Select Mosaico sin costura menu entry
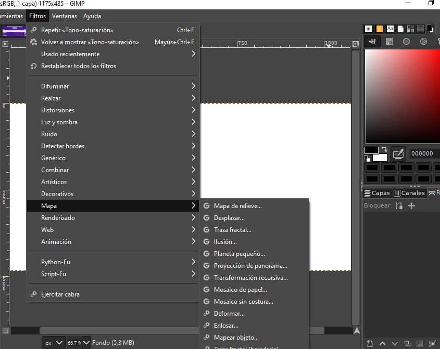440x349 pixels. pyautogui.click(x=243, y=302)
